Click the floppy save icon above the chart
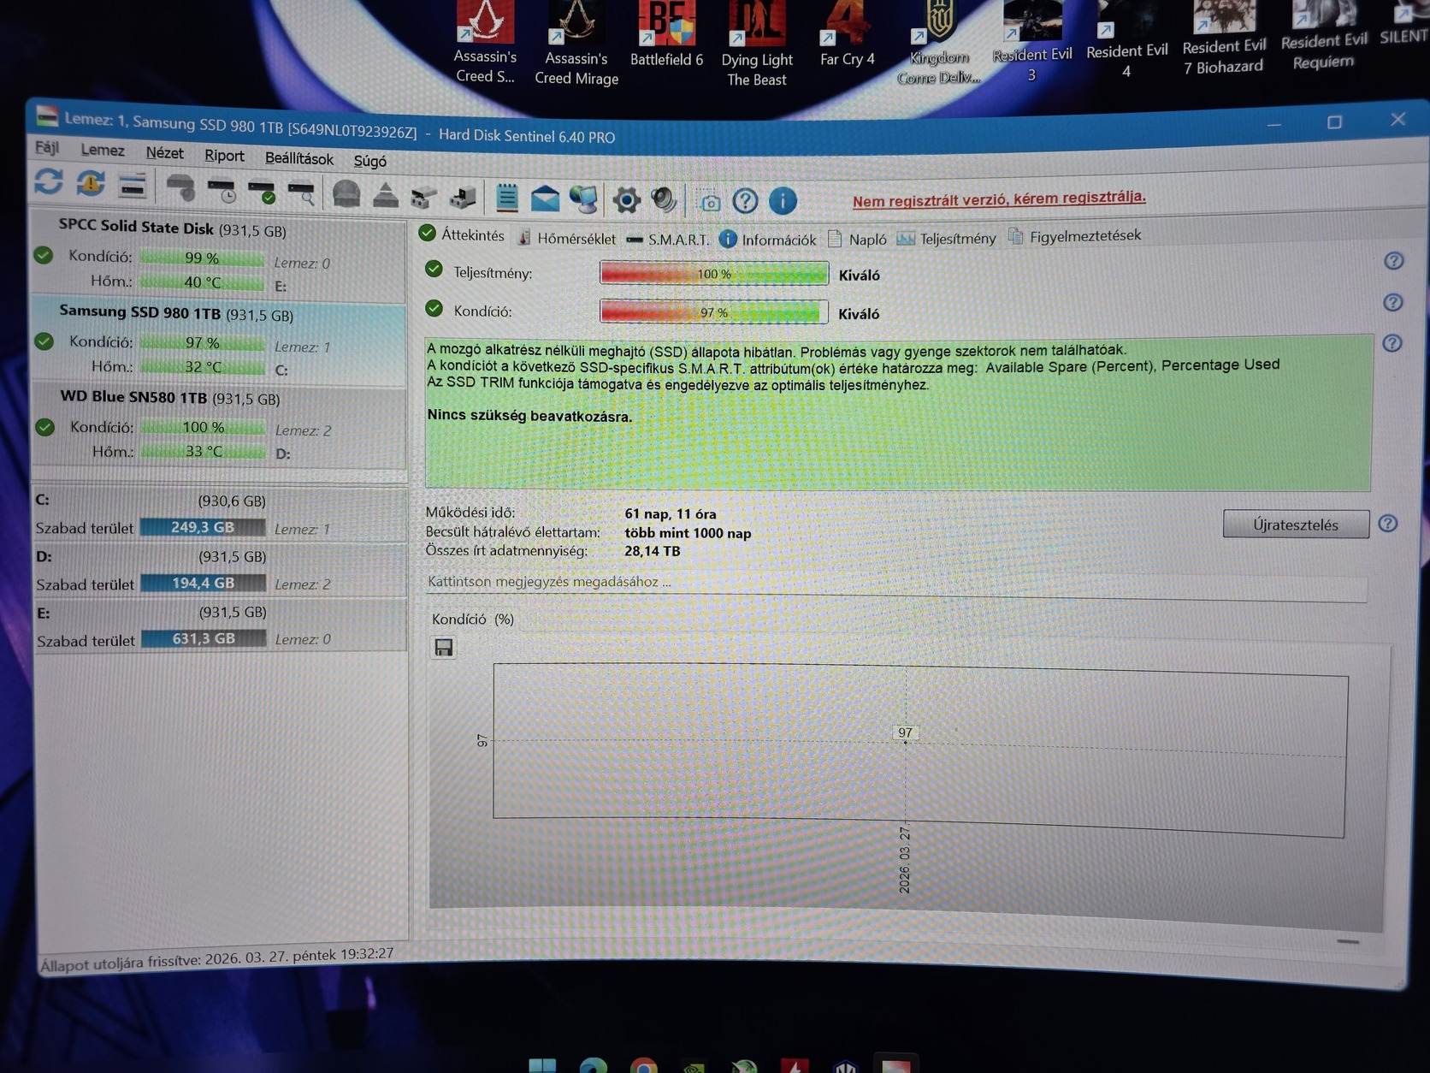Viewport: 1430px width, 1073px height. [443, 648]
